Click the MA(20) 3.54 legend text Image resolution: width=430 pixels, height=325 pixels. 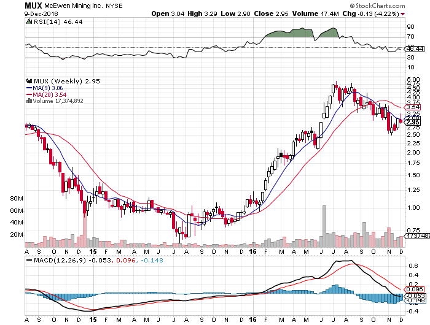point(49,94)
